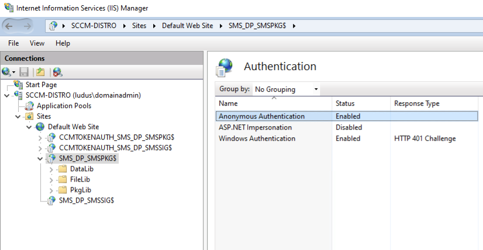Expand CCMTOKENAUTH_SMS_DP_SMSPKG$ node
Image resolution: width=483 pixels, height=250 pixels.
click(40, 138)
